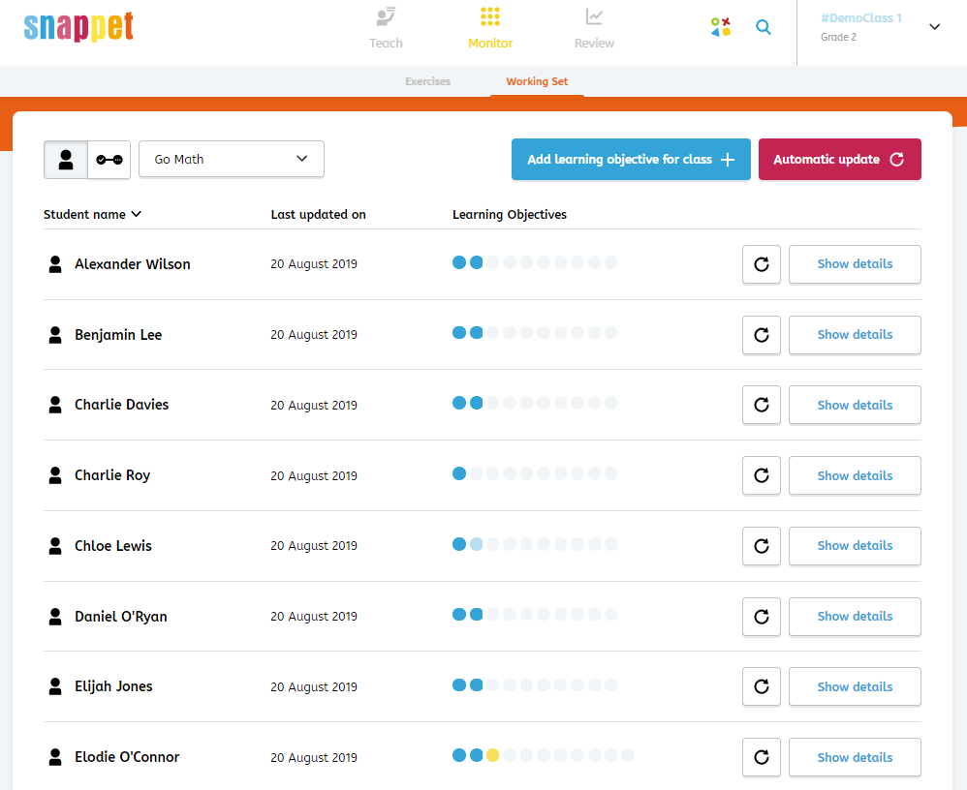Expand the #DemoClass 1 class selector
Image resolution: width=967 pixels, height=790 pixels.
click(934, 27)
